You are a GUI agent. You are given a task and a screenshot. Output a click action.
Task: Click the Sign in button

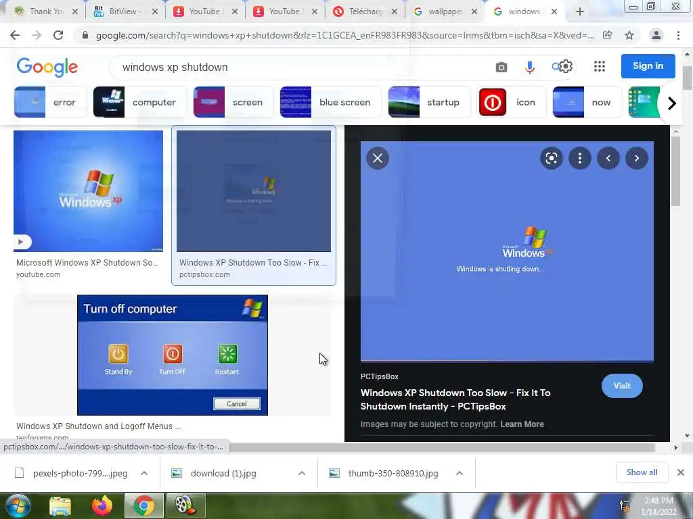(648, 66)
